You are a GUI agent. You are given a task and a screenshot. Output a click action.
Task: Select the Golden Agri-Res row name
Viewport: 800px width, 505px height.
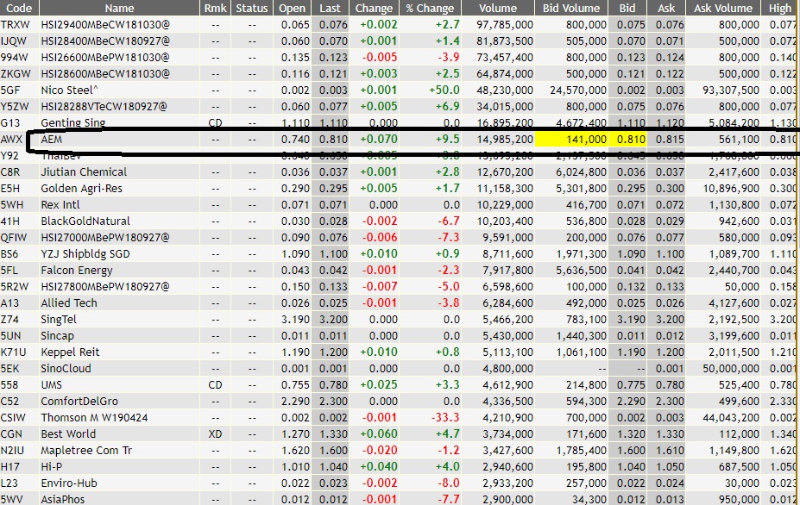click(x=82, y=188)
